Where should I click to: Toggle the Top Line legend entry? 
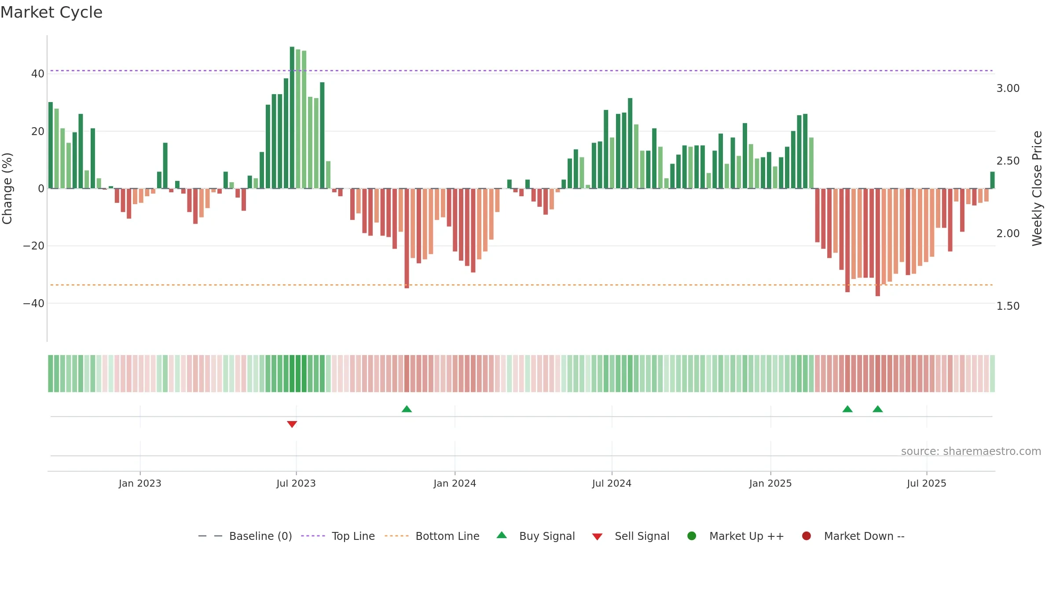tap(337, 536)
